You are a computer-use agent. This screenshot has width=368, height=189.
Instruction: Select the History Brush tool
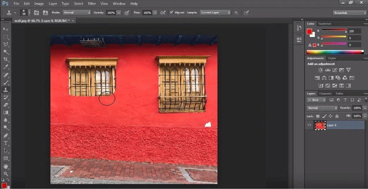[x=5, y=97]
